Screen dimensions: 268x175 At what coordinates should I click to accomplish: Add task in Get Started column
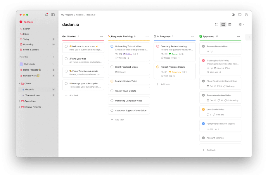pos(72,95)
